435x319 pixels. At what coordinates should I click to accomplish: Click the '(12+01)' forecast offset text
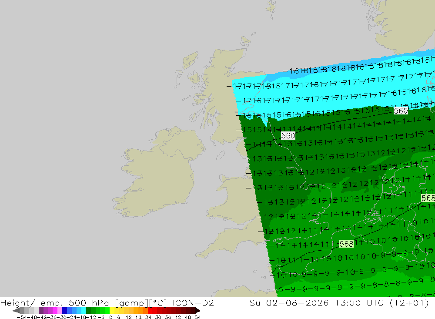click(409, 302)
